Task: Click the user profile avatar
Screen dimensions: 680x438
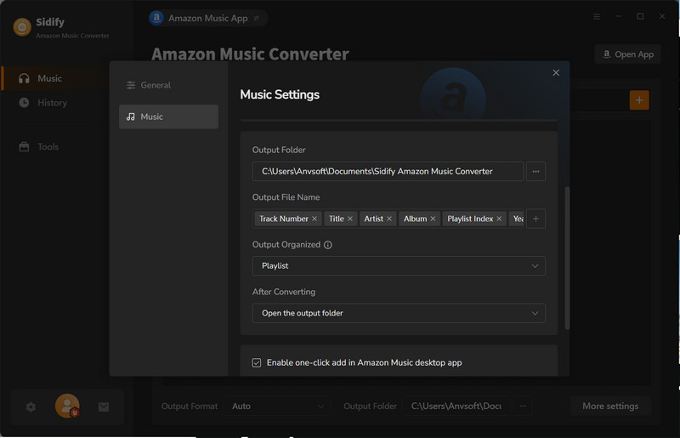Action: (67, 406)
